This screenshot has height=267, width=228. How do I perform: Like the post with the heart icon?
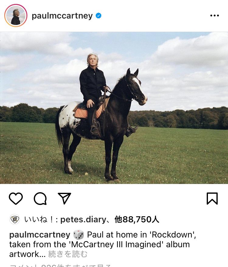16,198
